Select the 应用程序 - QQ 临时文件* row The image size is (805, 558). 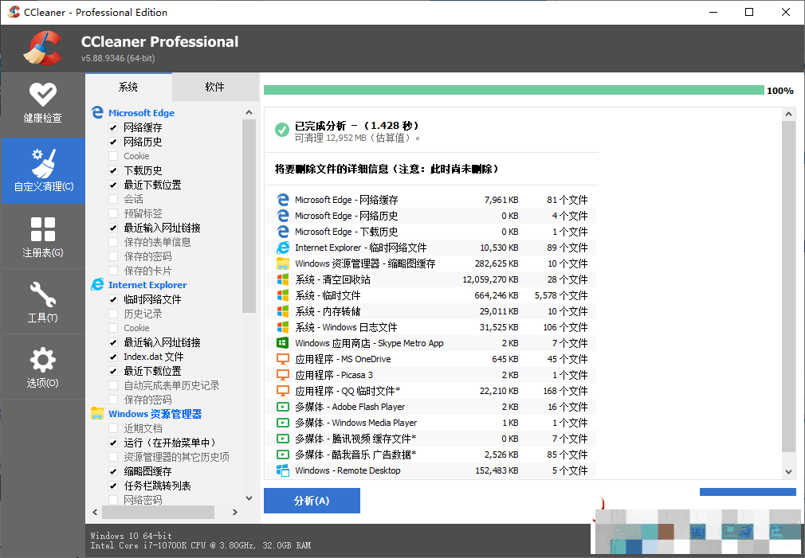432,390
